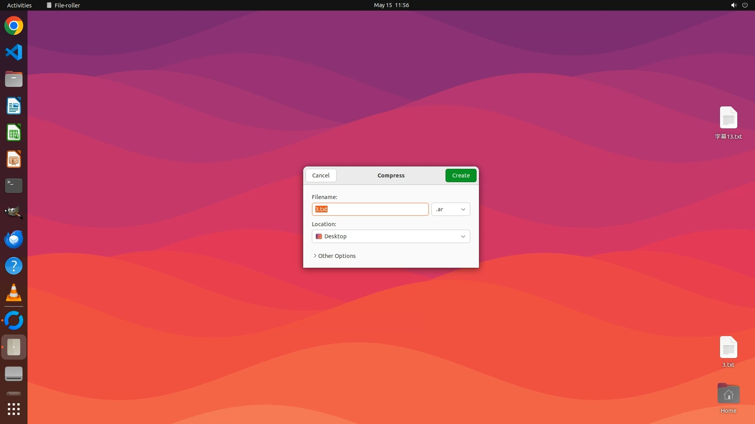Launch GIMP image editor from dock
The width and height of the screenshot is (755, 424).
point(14,212)
